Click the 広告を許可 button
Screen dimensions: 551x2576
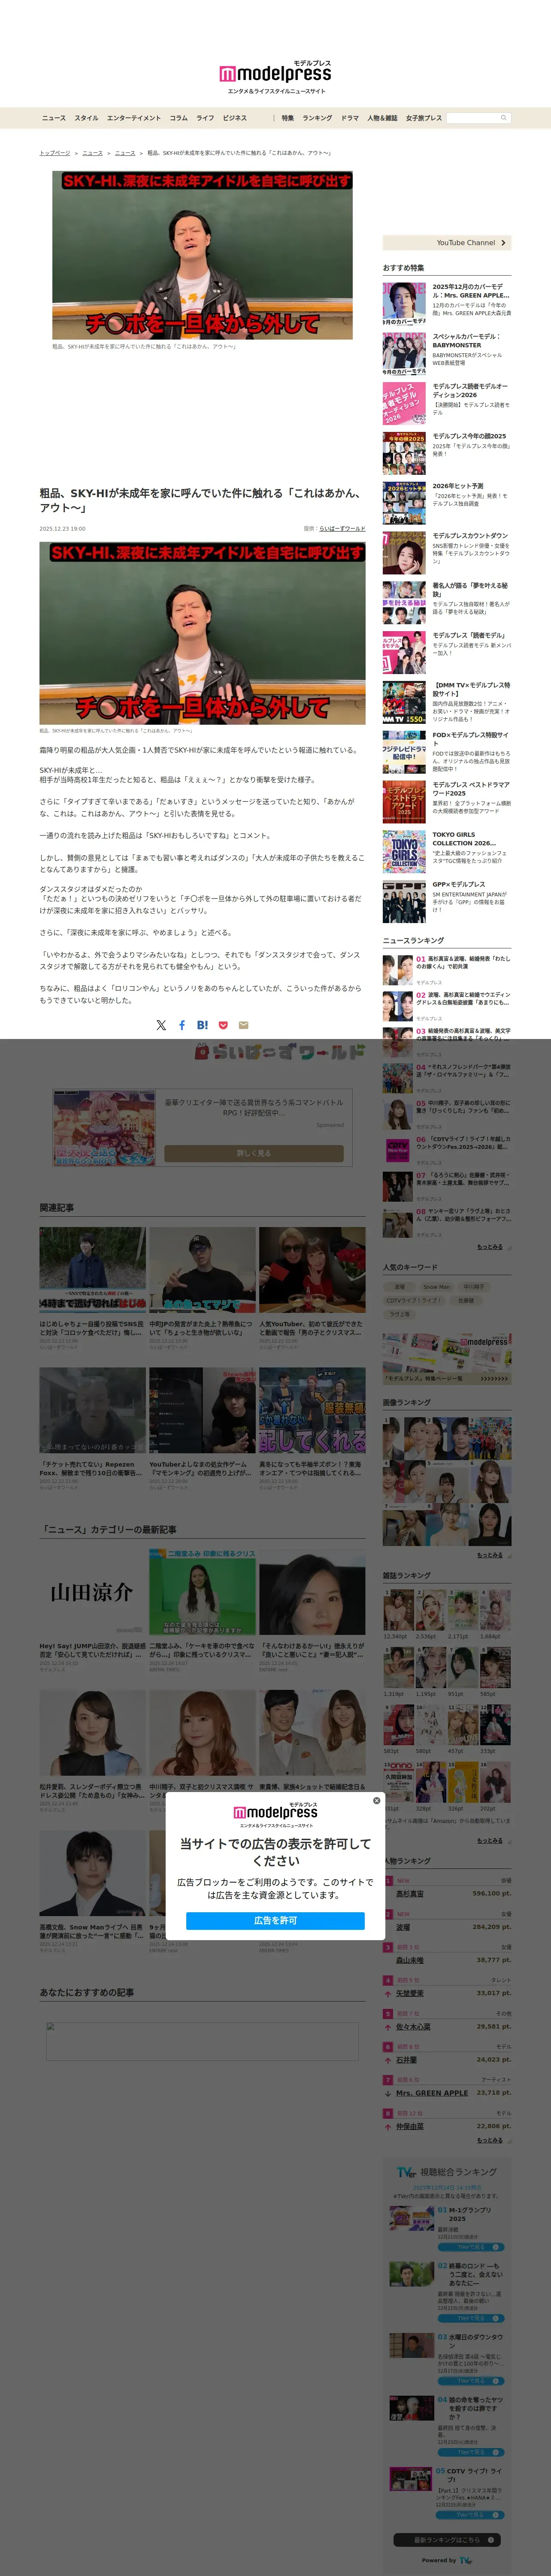[275, 1921]
